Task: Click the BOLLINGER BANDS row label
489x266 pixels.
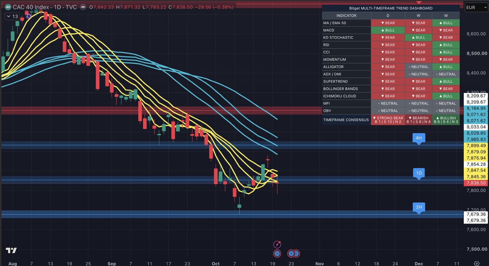Action: [340, 89]
